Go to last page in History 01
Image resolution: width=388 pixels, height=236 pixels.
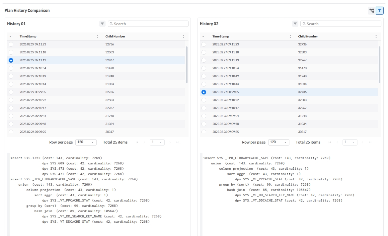[177, 142]
